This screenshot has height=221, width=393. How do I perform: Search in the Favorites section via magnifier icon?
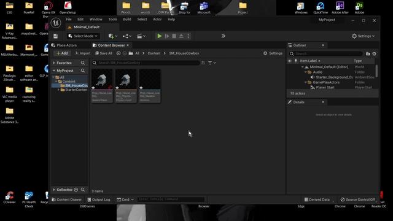tap(83, 63)
